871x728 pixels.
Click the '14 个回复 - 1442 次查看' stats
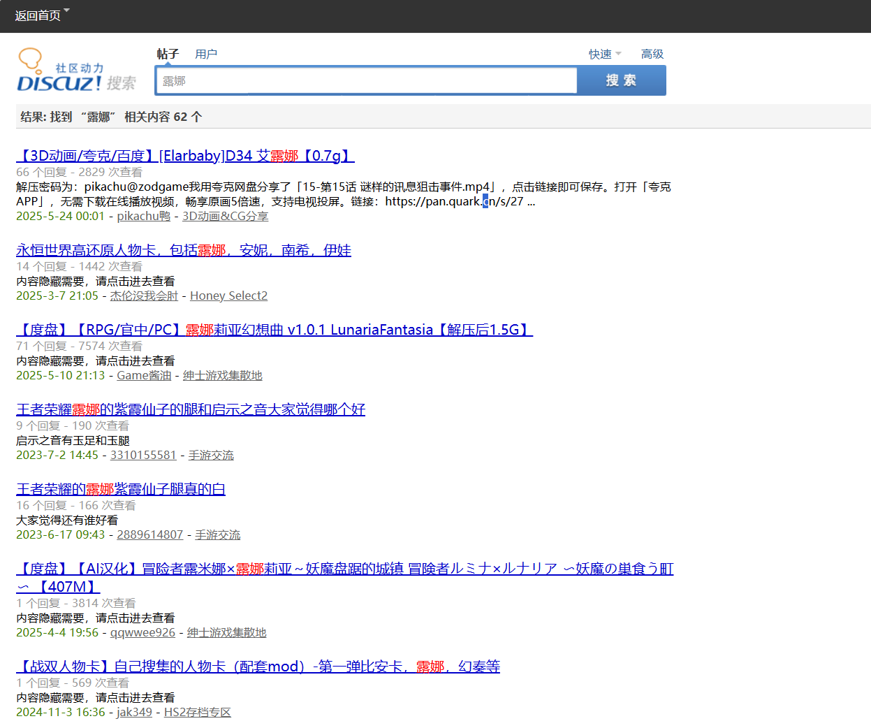[80, 267]
